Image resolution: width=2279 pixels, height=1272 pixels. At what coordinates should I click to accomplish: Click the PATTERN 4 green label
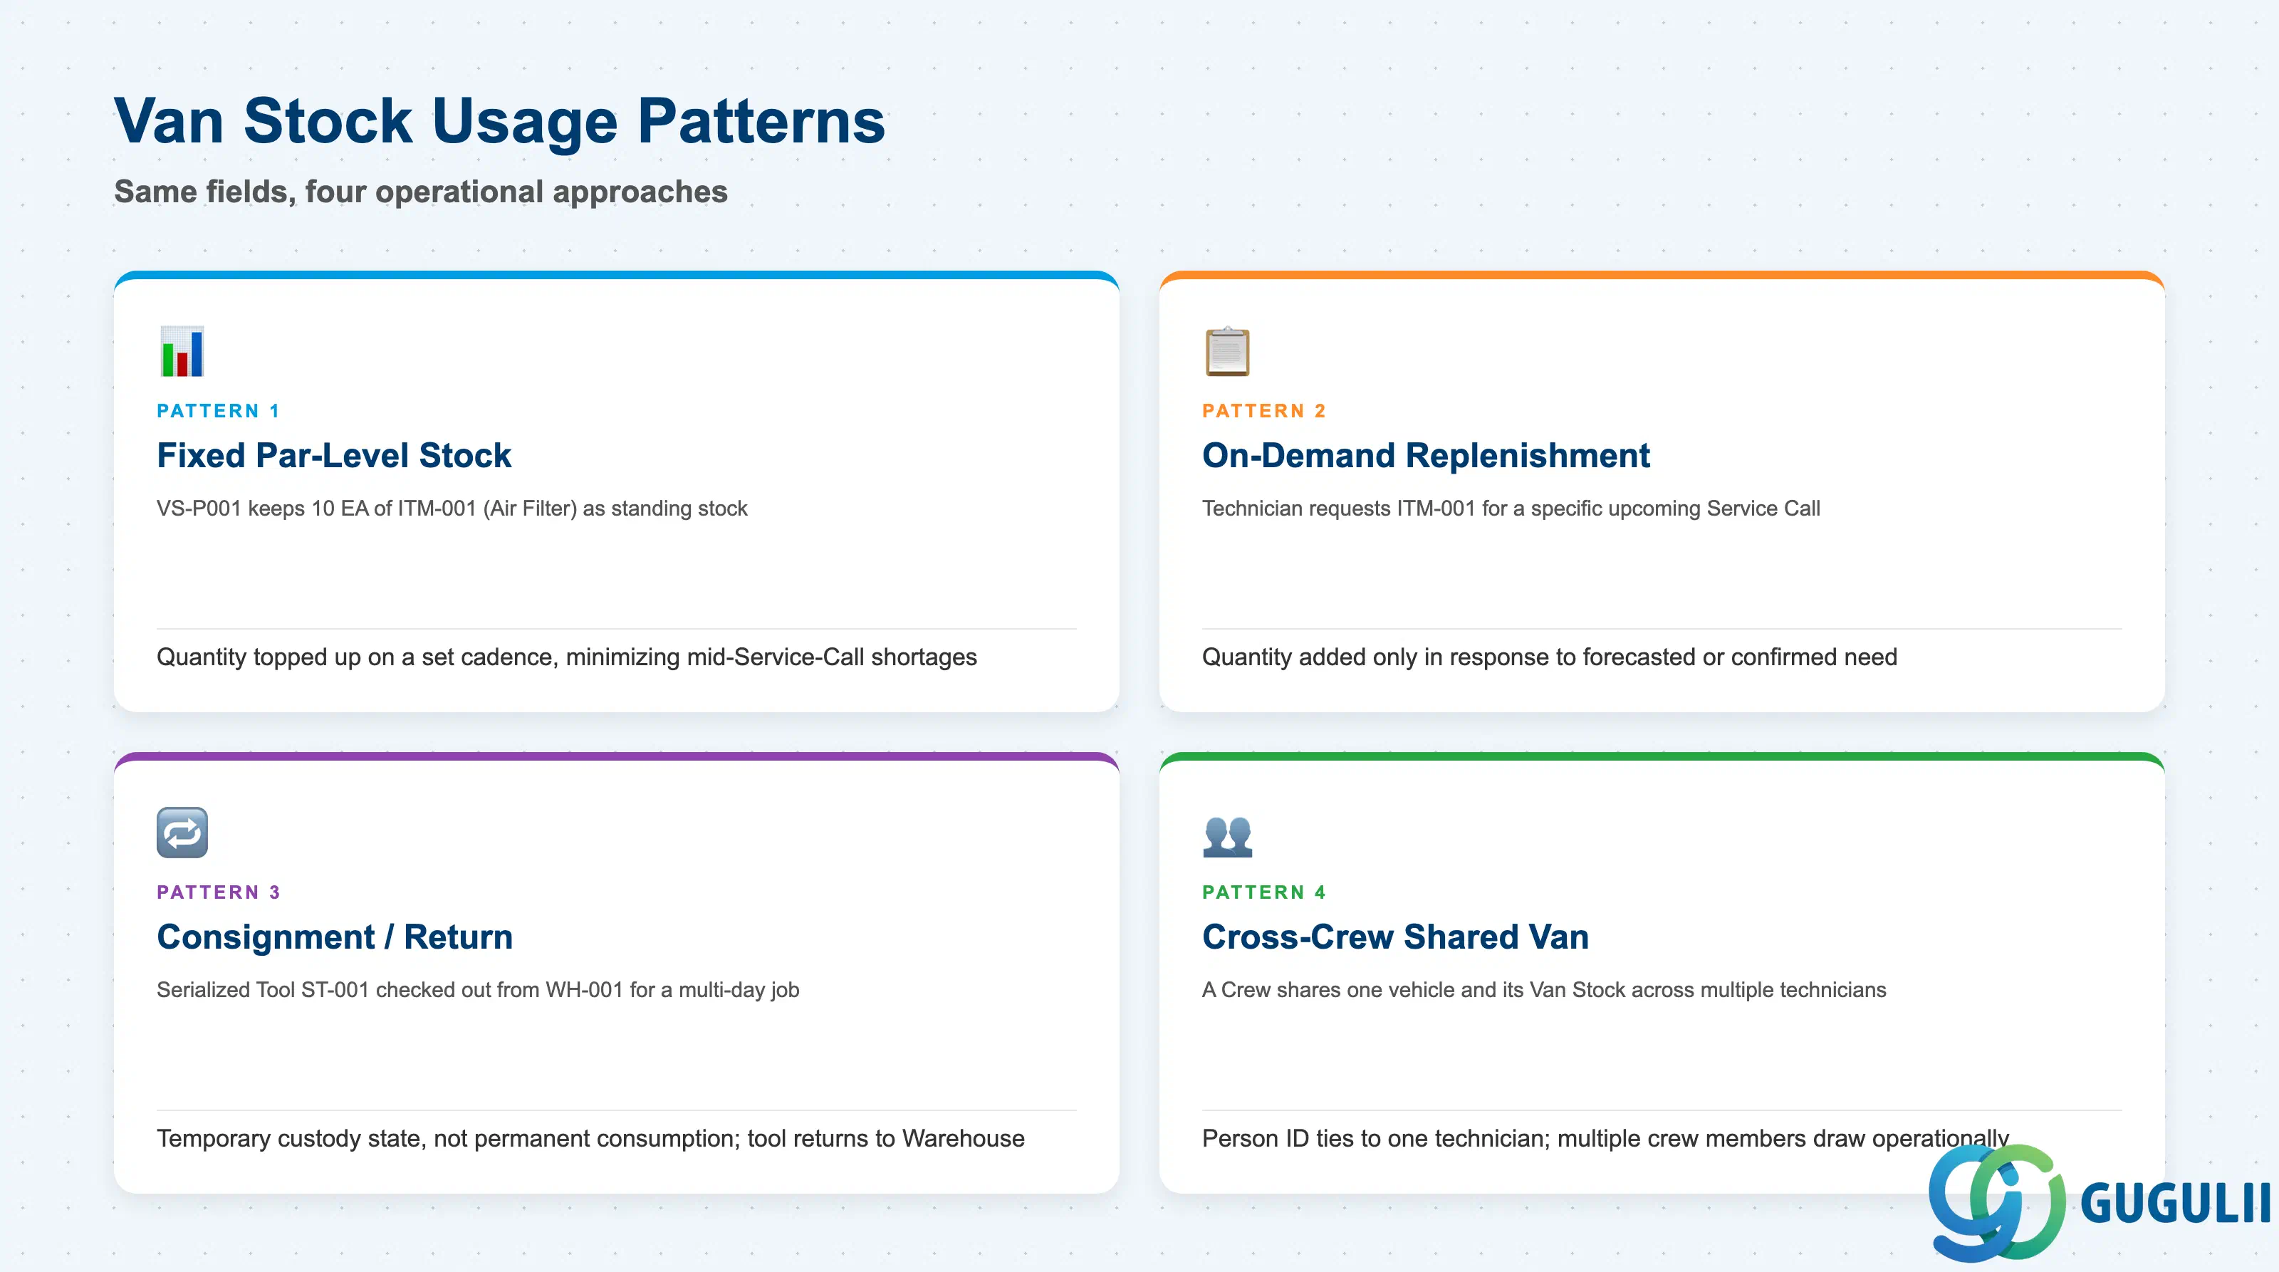click(1264, 892)
